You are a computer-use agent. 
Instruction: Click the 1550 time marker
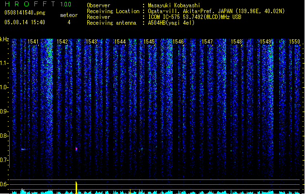(294, 42)
